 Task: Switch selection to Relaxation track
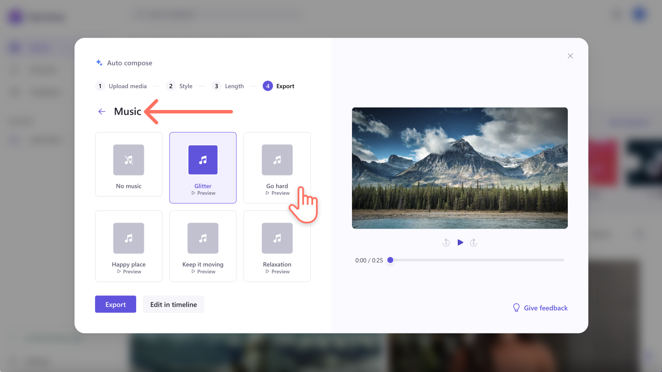[277, 246]
